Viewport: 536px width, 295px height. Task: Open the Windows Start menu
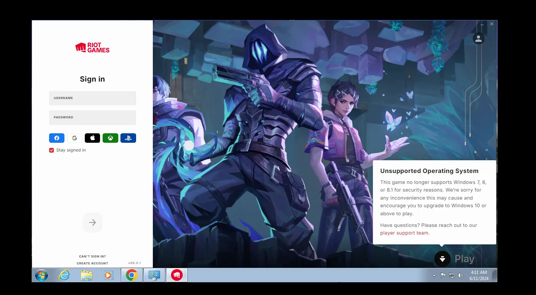coord(41,275)
